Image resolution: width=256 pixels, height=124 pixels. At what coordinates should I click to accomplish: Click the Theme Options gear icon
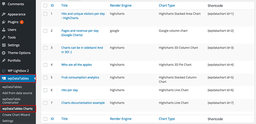tap(4, 53)
